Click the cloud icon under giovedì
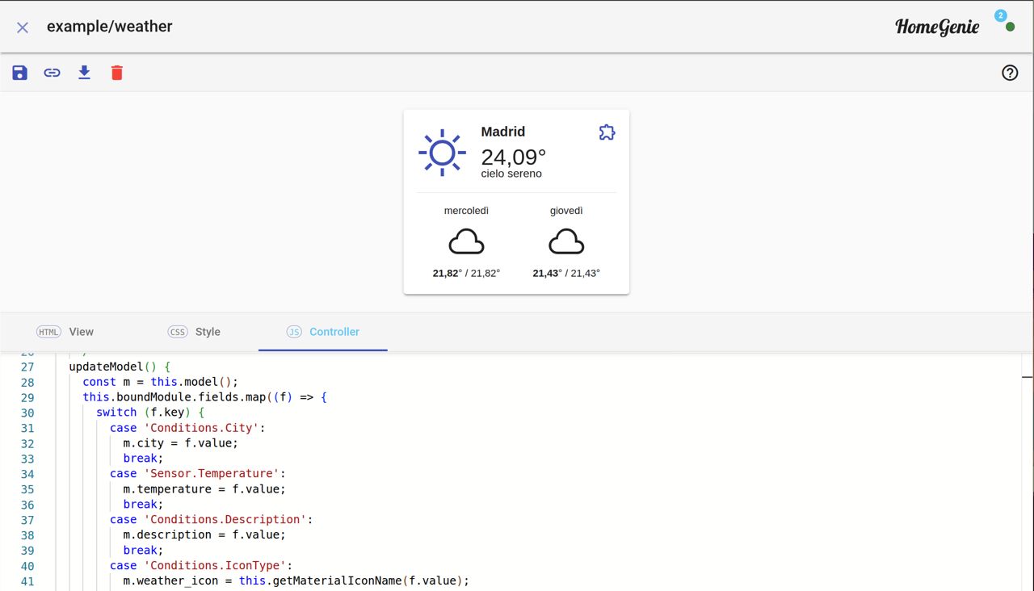The height and width of the screenshot is (591, 1034). point(566,241)
